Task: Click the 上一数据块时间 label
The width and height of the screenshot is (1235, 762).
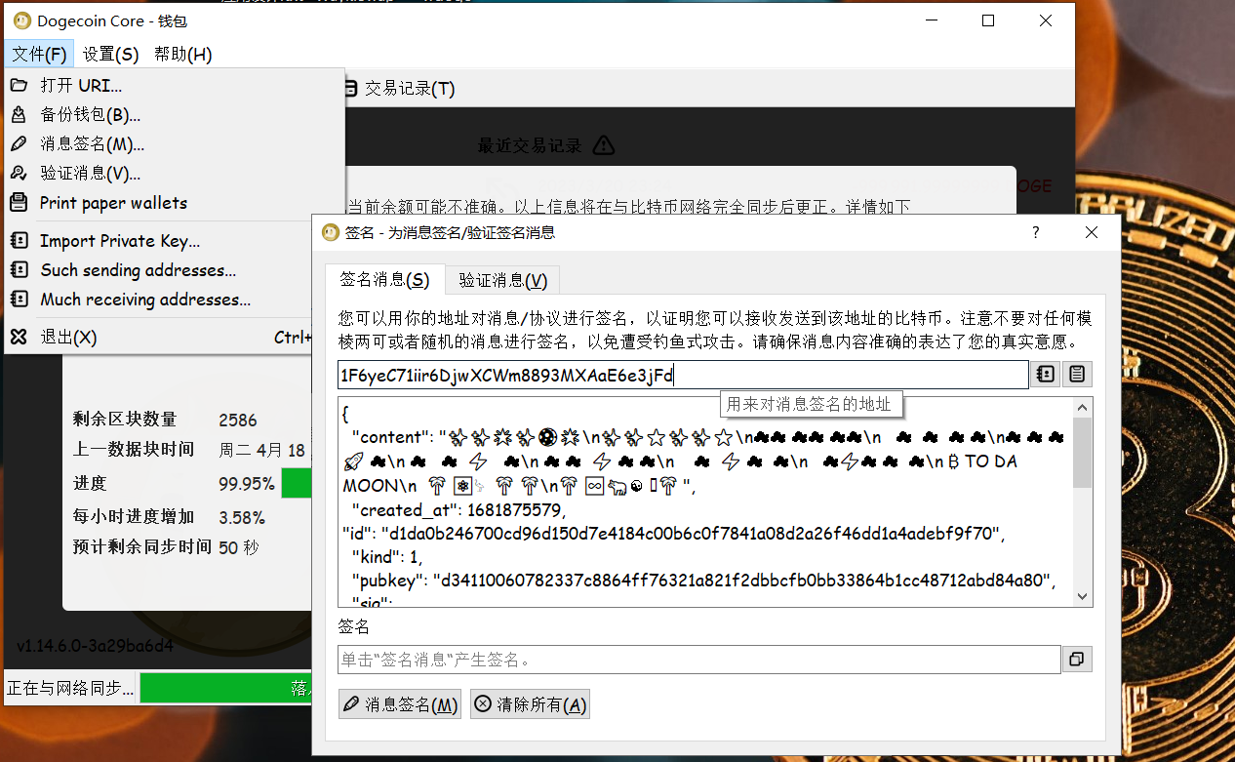Action: click(x=135, y=450)
